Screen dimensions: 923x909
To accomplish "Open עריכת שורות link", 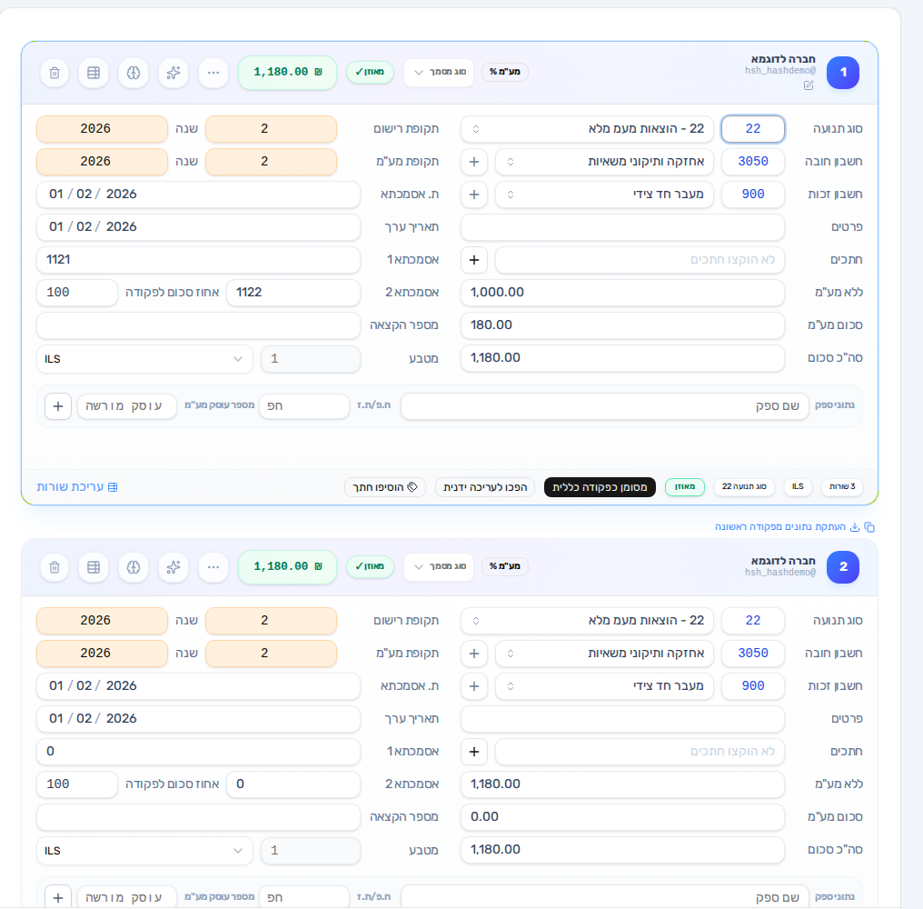I will pyautogui.click(x=77, y=487).
